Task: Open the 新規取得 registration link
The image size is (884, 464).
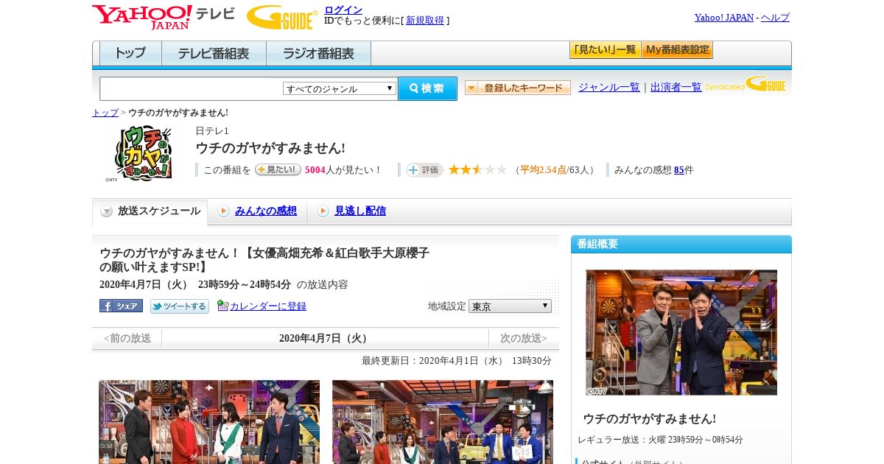Action: [x=425, y=21]
